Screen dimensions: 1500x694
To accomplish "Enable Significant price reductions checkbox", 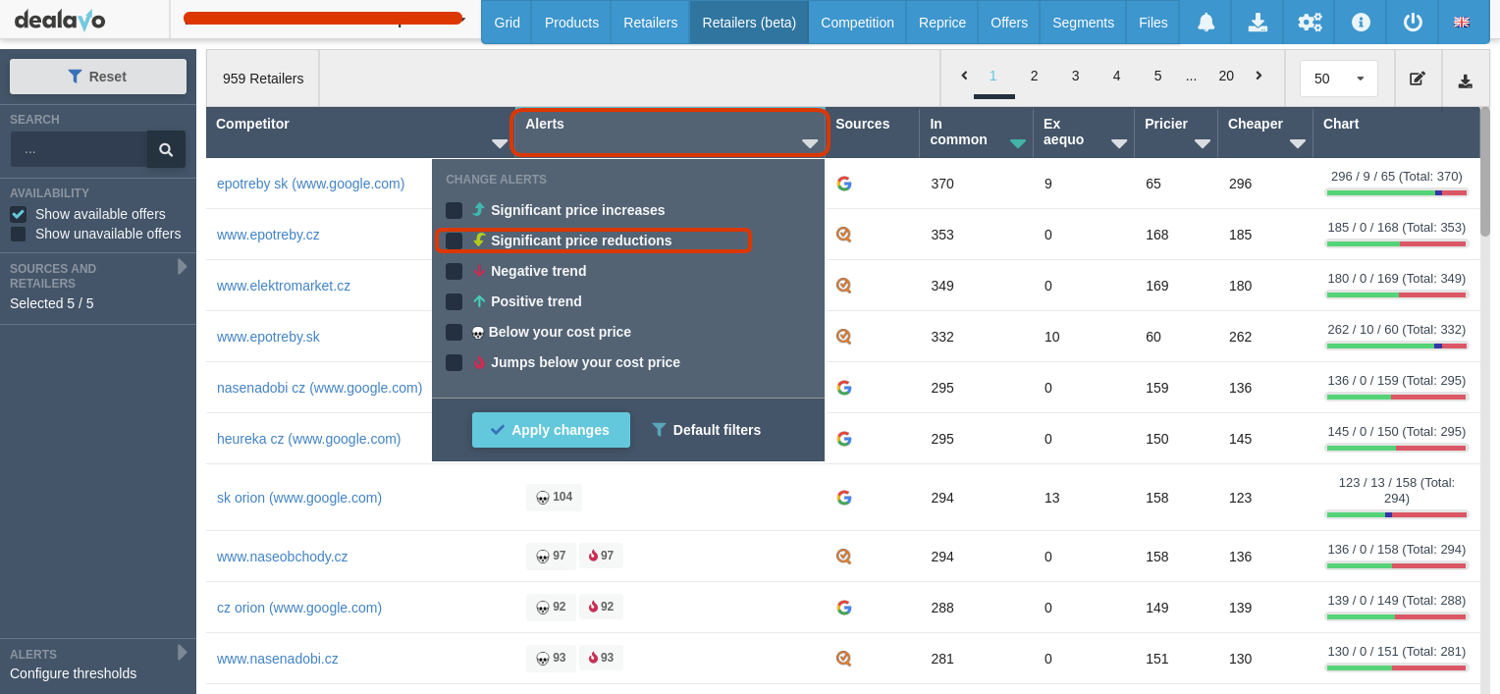I will point(454,240).
